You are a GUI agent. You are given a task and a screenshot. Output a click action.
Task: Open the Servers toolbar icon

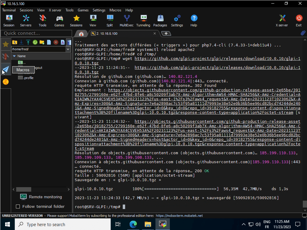pos(26,20)
